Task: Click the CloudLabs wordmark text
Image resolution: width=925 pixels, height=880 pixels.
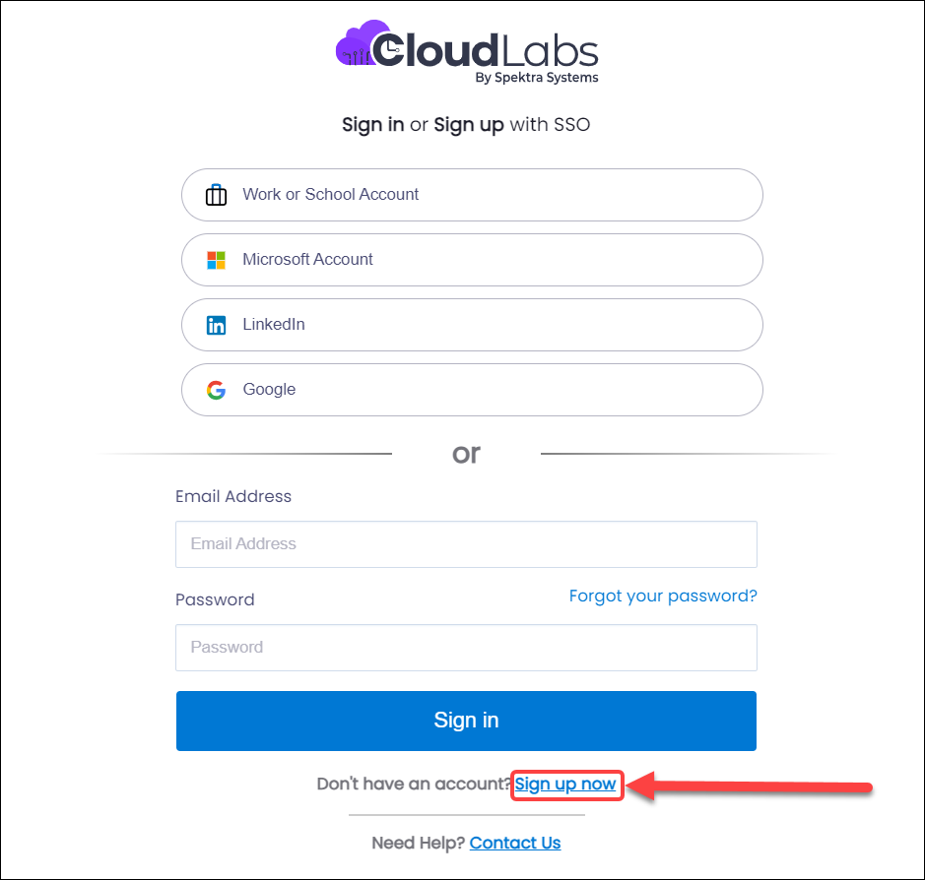Action: (x=486, y=50)
